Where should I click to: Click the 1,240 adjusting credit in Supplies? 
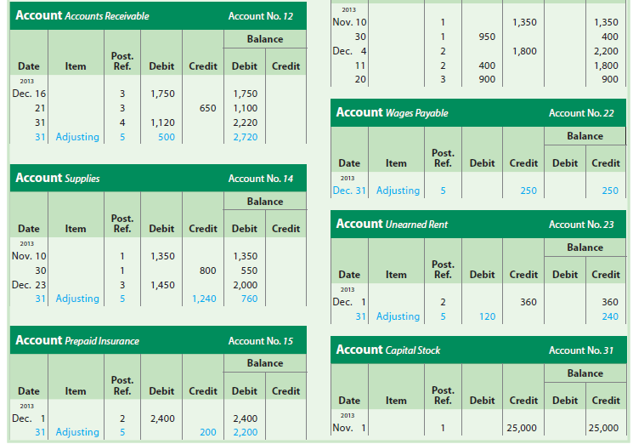pyautogui.click(x=203, y=299)
